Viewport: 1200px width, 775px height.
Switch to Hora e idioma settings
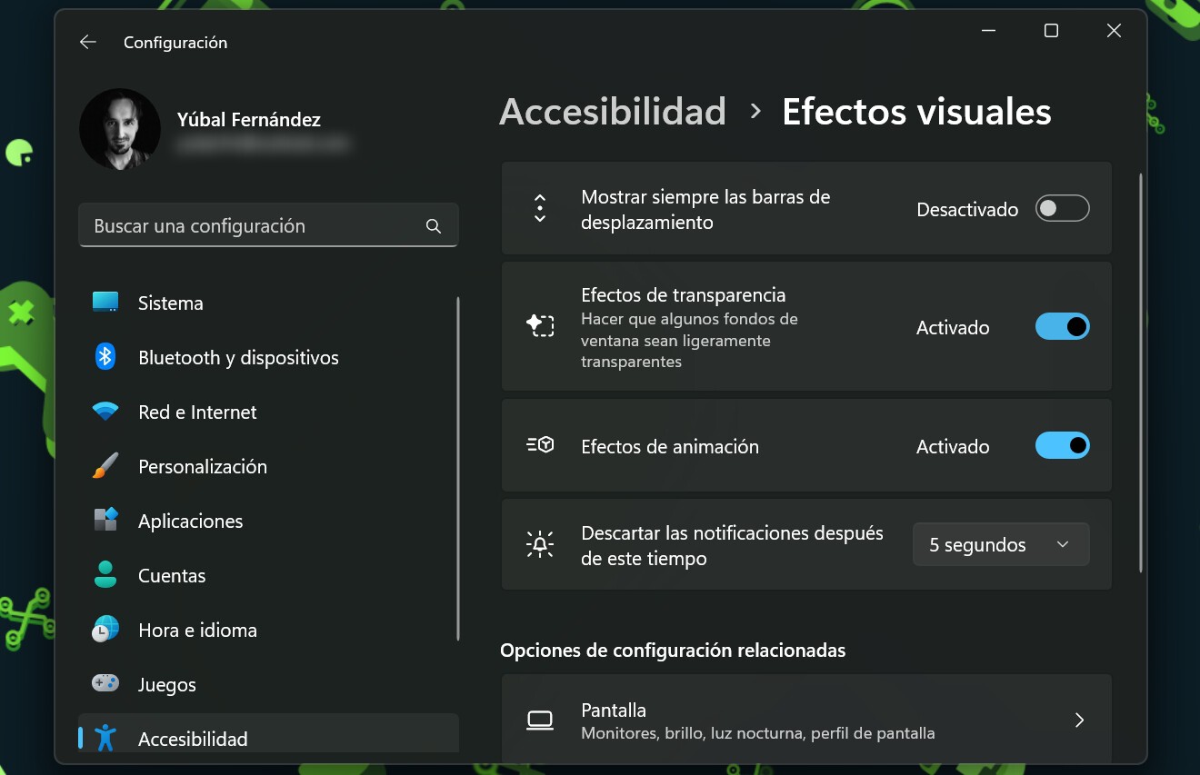tap(197, 630)
